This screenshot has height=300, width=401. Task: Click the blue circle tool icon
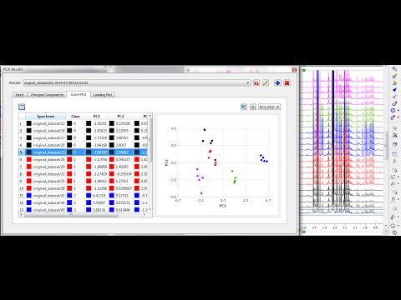pyautogui.click(x=393, y=110)
